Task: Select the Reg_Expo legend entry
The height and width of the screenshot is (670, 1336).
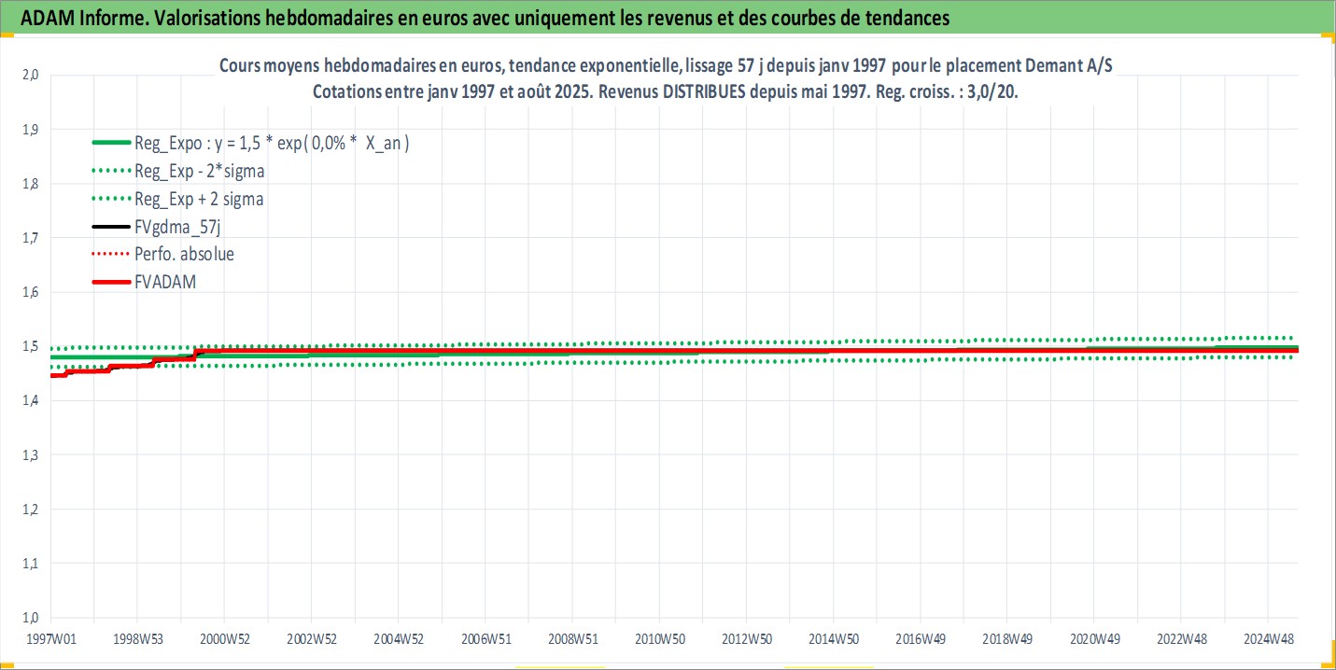Action: (252, 144)
